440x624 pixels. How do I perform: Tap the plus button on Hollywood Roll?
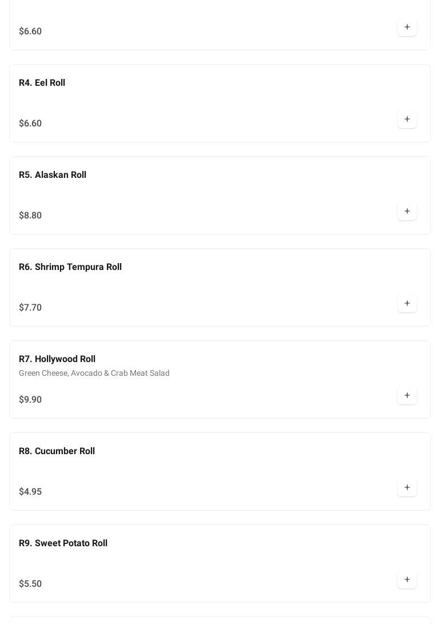pos(407,396)
